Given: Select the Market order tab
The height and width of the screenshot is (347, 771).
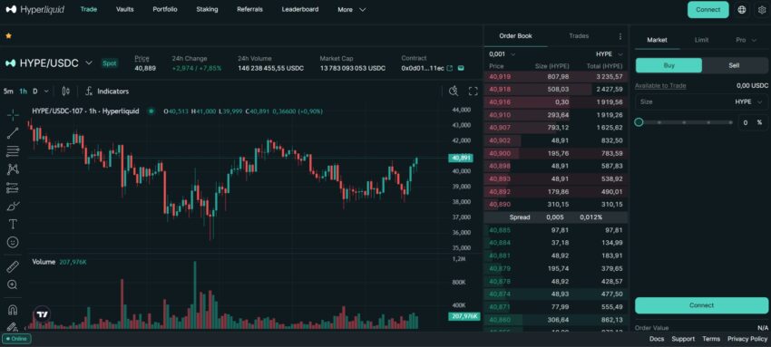Looking at the screenshot, I should tap(657, 40).
